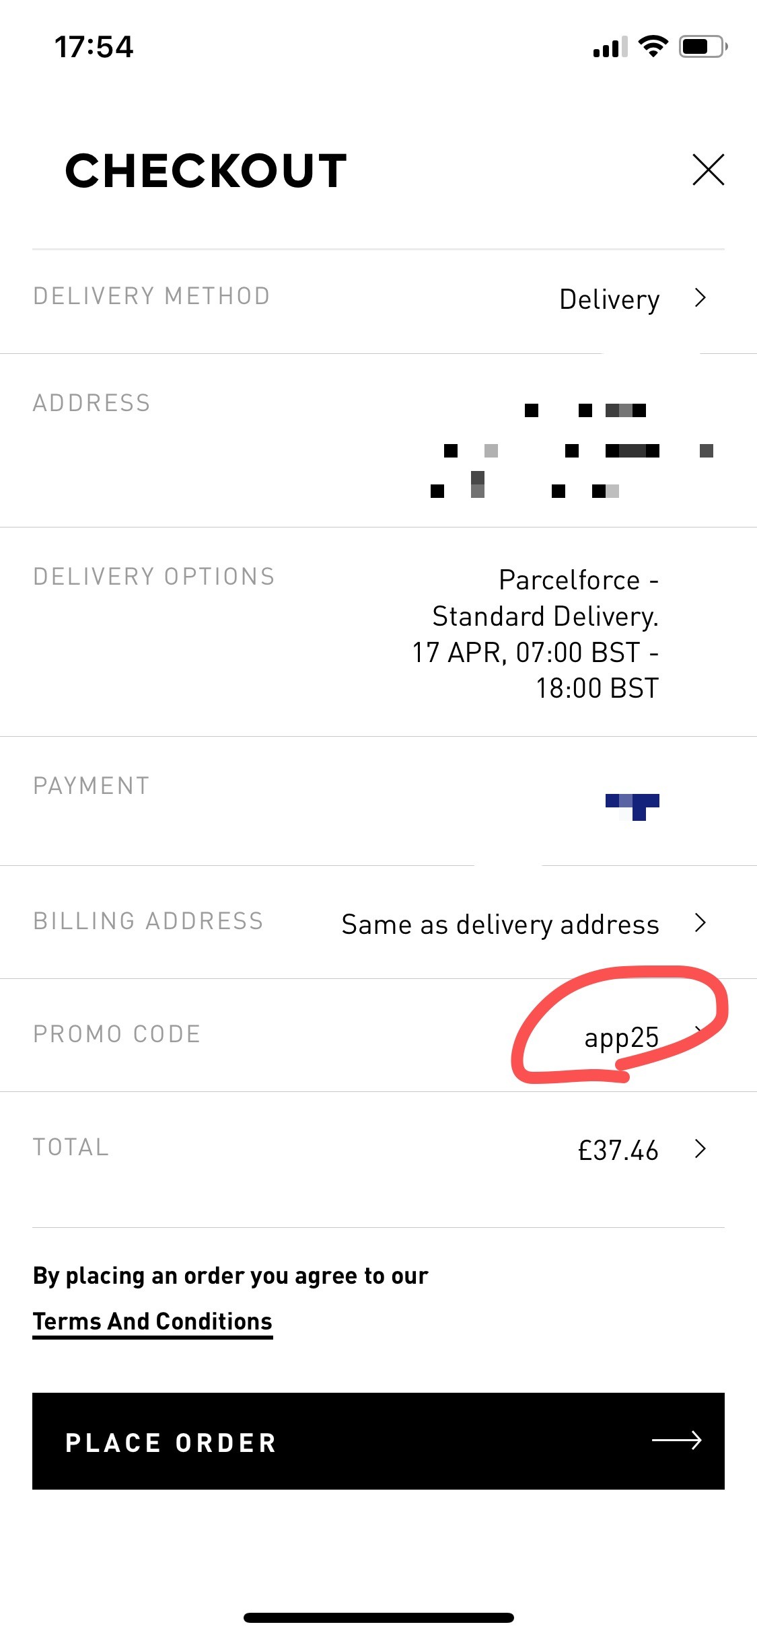This screenshot has height=1639, width=757.
Task: Expand the Delivery Method chevron
Action: [x=700, y=297]
